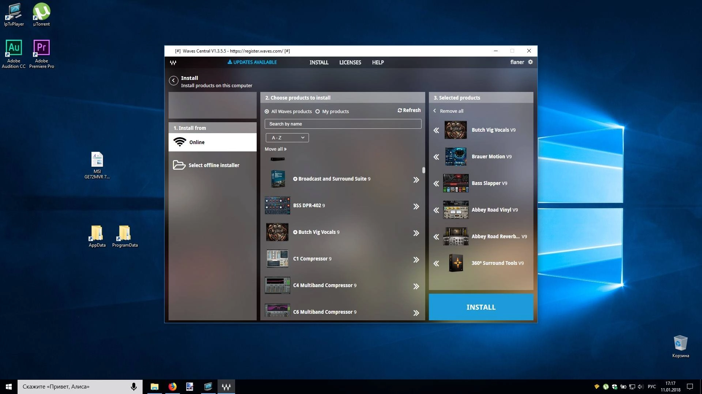Open the MSI GE72MVR document on desktop

pyautogui.click(x=97, y=165)
